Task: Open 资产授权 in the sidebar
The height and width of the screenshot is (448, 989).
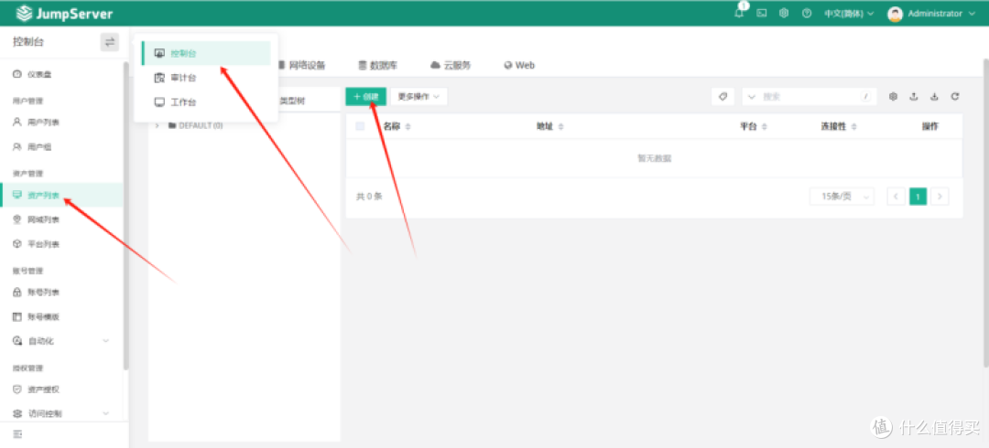Action: click(62, 389)
